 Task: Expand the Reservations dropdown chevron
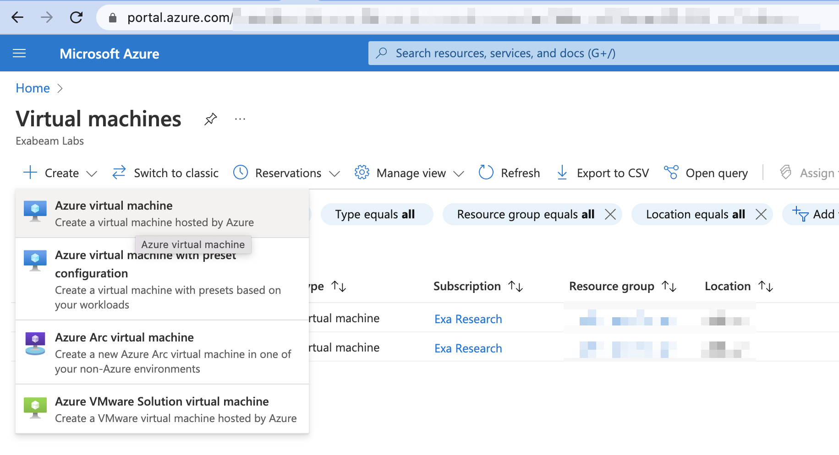pyautogui.click(x=335, y=173)
